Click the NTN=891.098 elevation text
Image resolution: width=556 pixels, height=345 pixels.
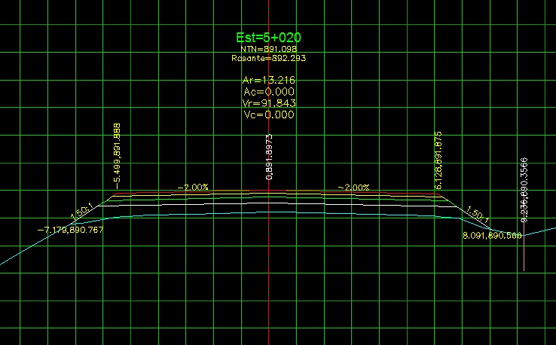pyautogui.click(x=269, y=49)
